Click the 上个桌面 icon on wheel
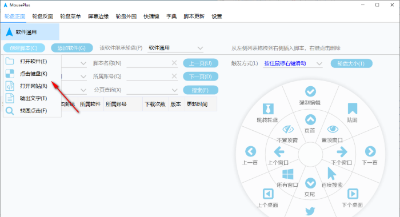400x217 pixels. [268, 194]
